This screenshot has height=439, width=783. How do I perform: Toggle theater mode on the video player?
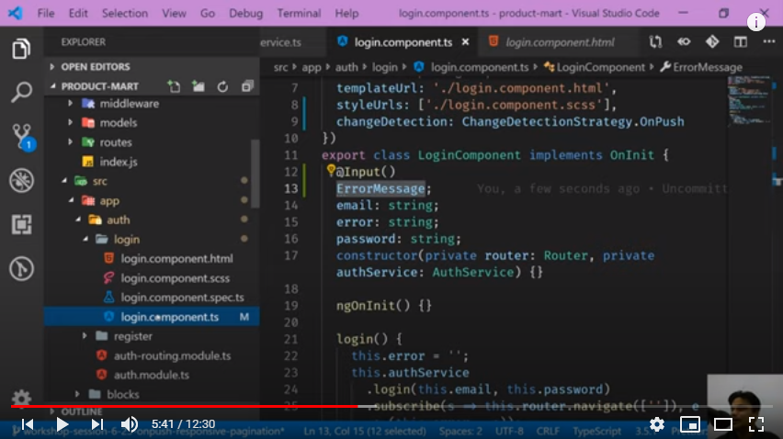pos(723,424)
